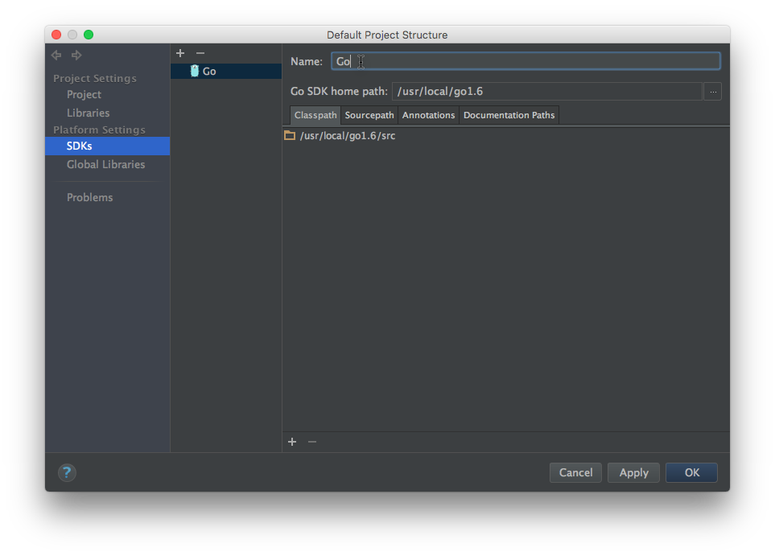Viewport: 775px width, 556px height.
Task: Open Global Libraries
Action: click(105, 165)
